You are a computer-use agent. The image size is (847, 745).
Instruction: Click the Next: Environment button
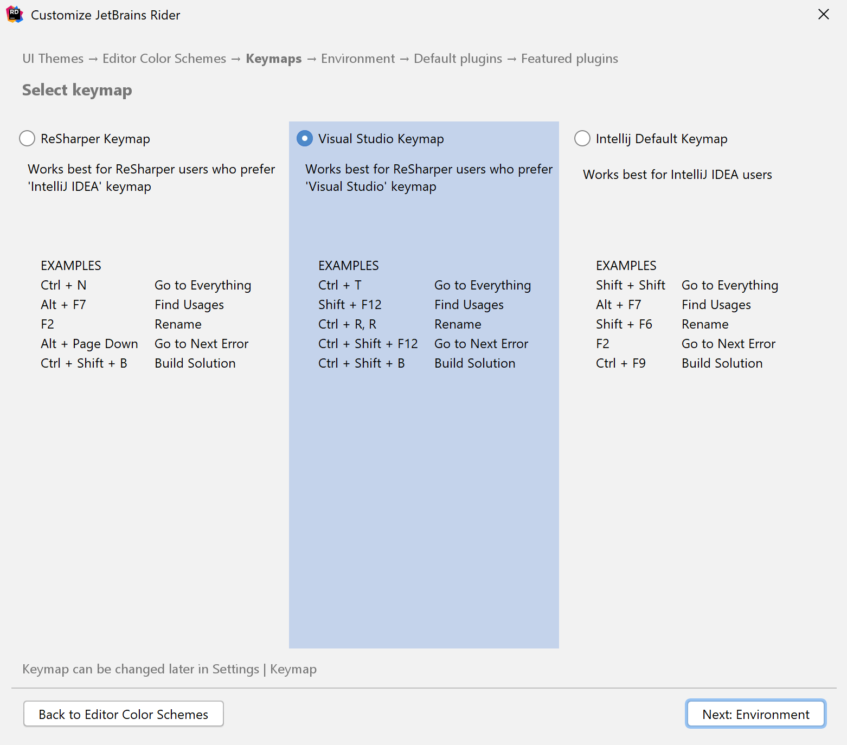755,714
